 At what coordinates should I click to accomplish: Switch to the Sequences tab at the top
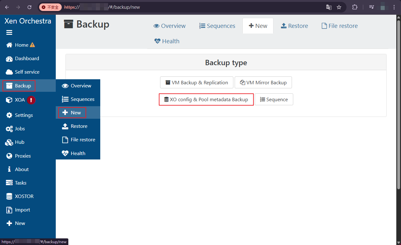[x=217, y=26]
